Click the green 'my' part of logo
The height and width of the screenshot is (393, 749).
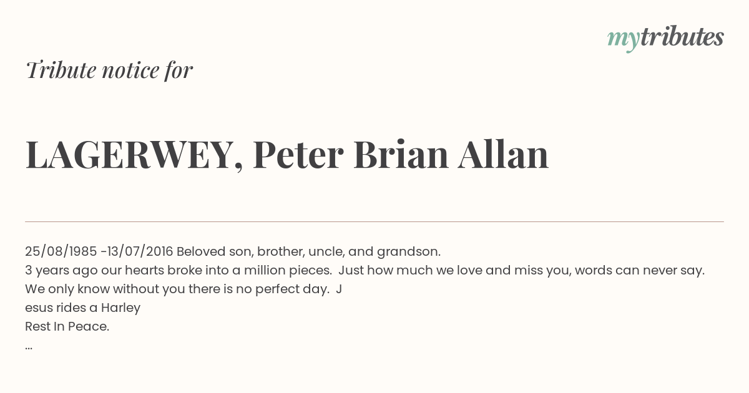623,39
